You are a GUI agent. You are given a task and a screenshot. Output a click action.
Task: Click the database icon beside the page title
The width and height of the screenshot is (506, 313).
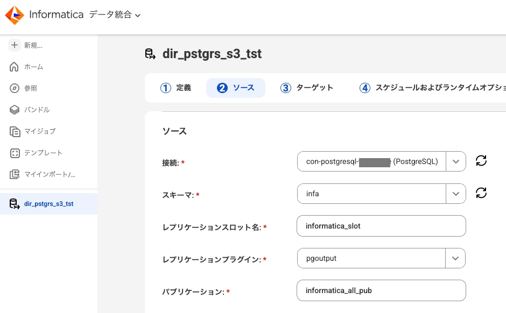click(150, 54)
